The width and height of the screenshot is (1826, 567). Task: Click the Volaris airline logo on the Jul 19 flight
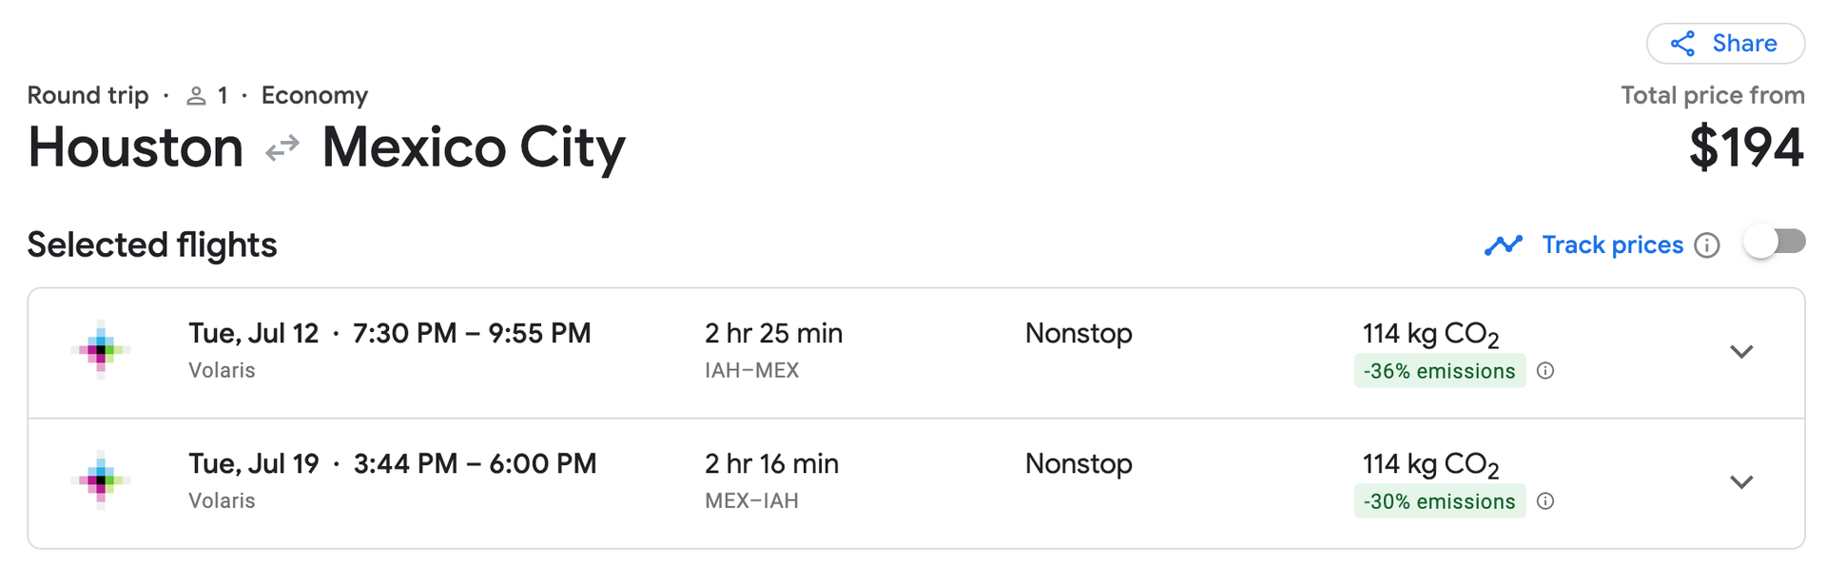coord(101,480)
